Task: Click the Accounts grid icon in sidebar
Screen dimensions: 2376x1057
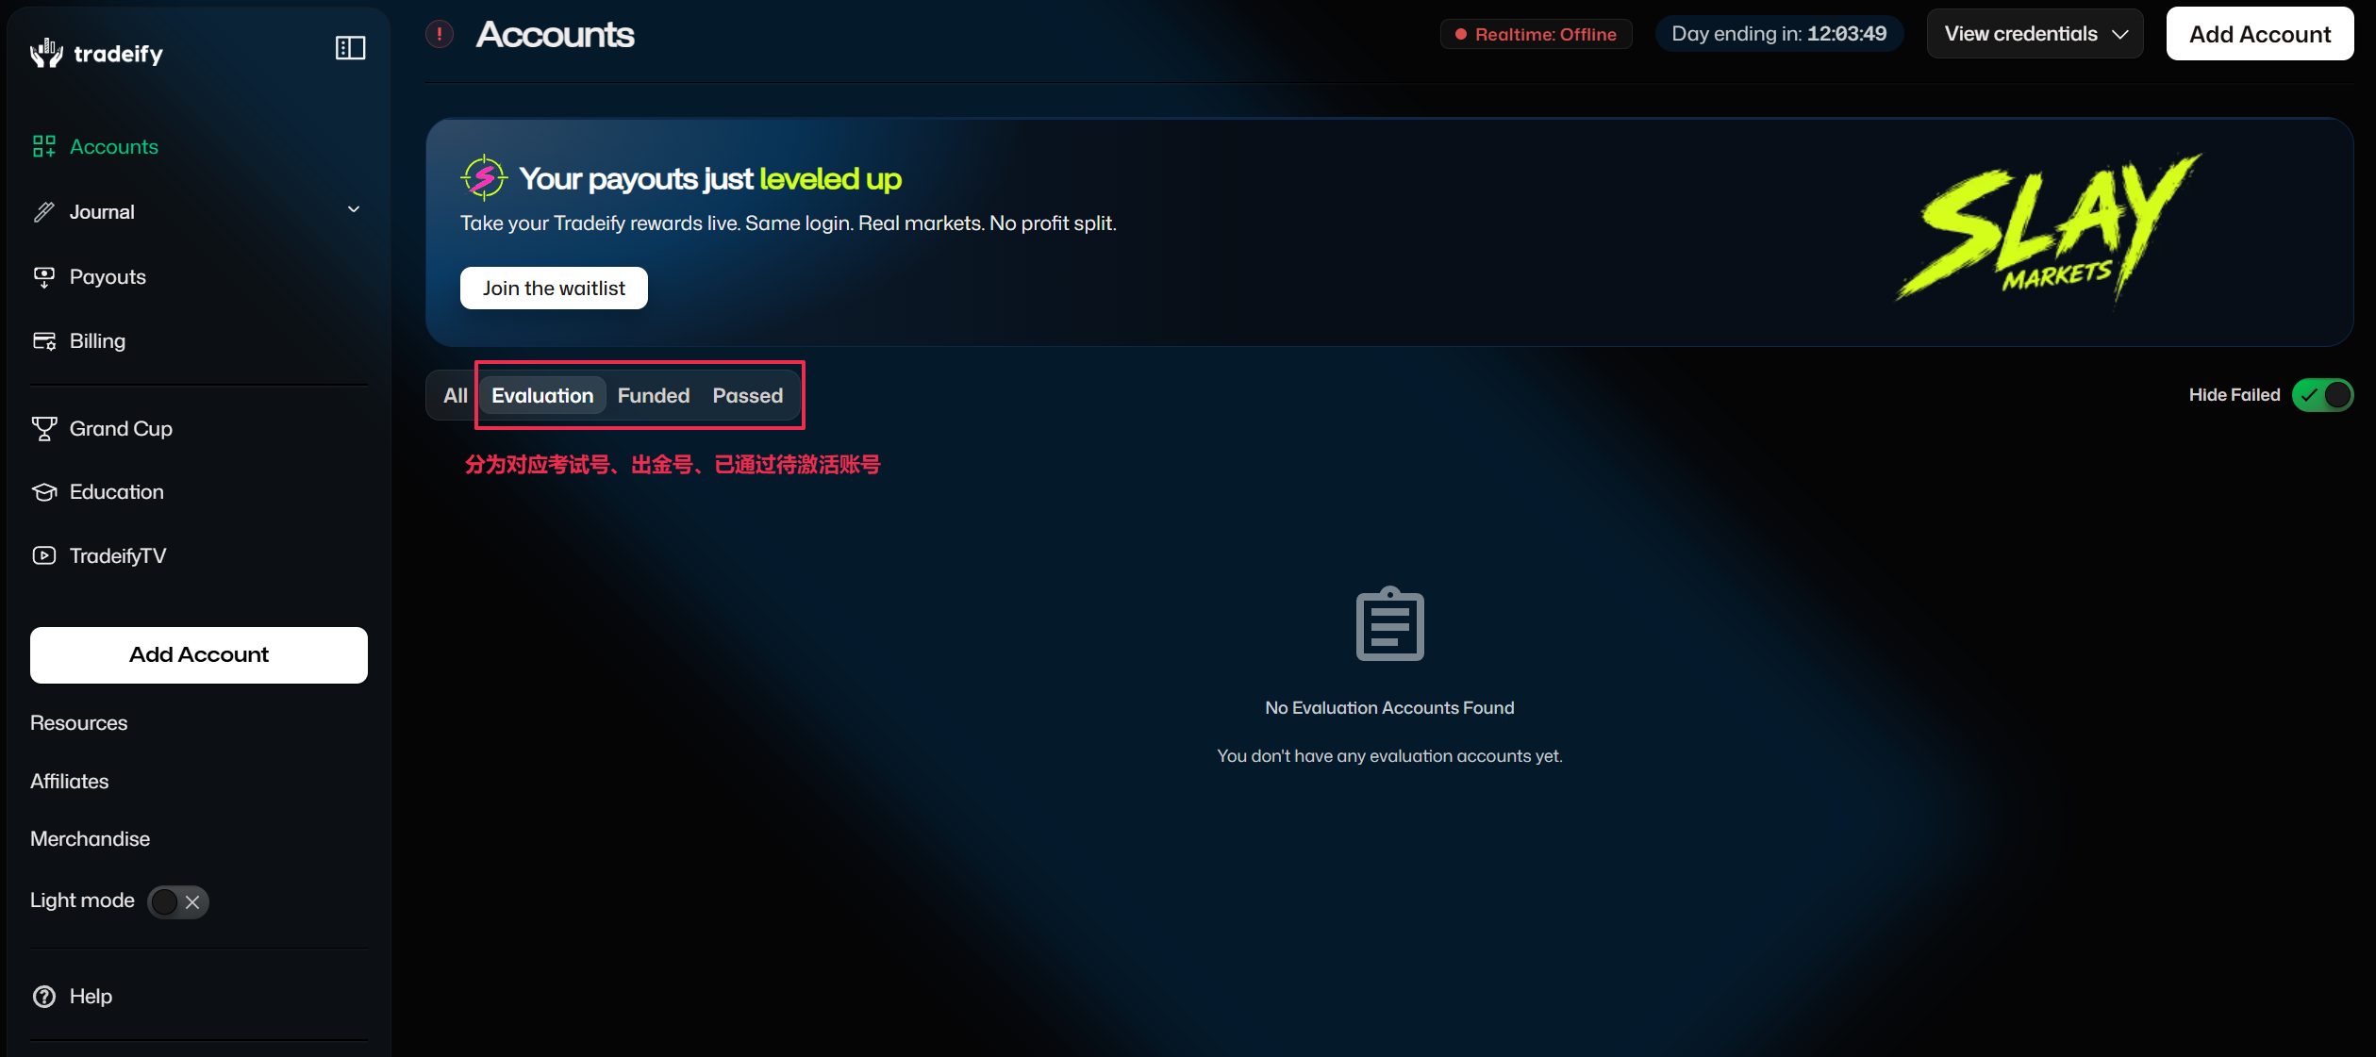Action: click(x=44, y=146)
